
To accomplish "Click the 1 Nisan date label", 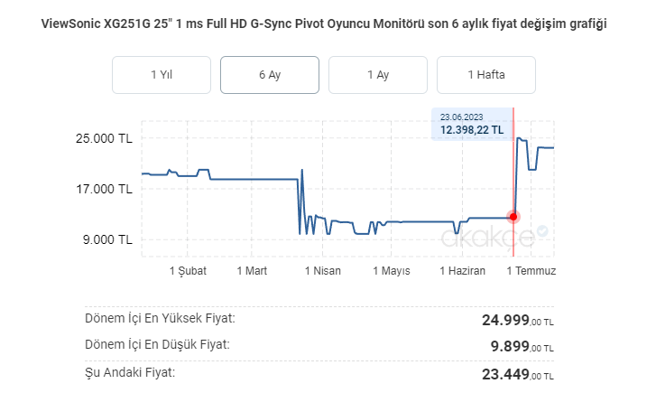I will [323, 271].
